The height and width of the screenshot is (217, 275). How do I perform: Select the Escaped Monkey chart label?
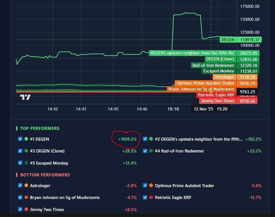(x=219, y=71)
